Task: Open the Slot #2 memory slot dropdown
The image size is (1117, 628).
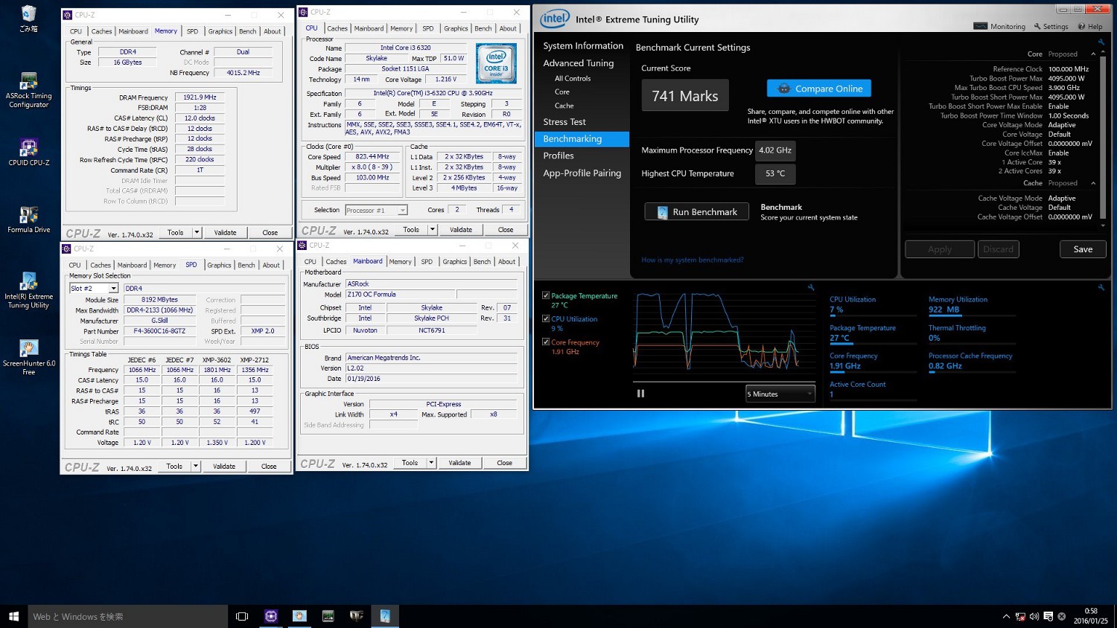Action: 94,289
